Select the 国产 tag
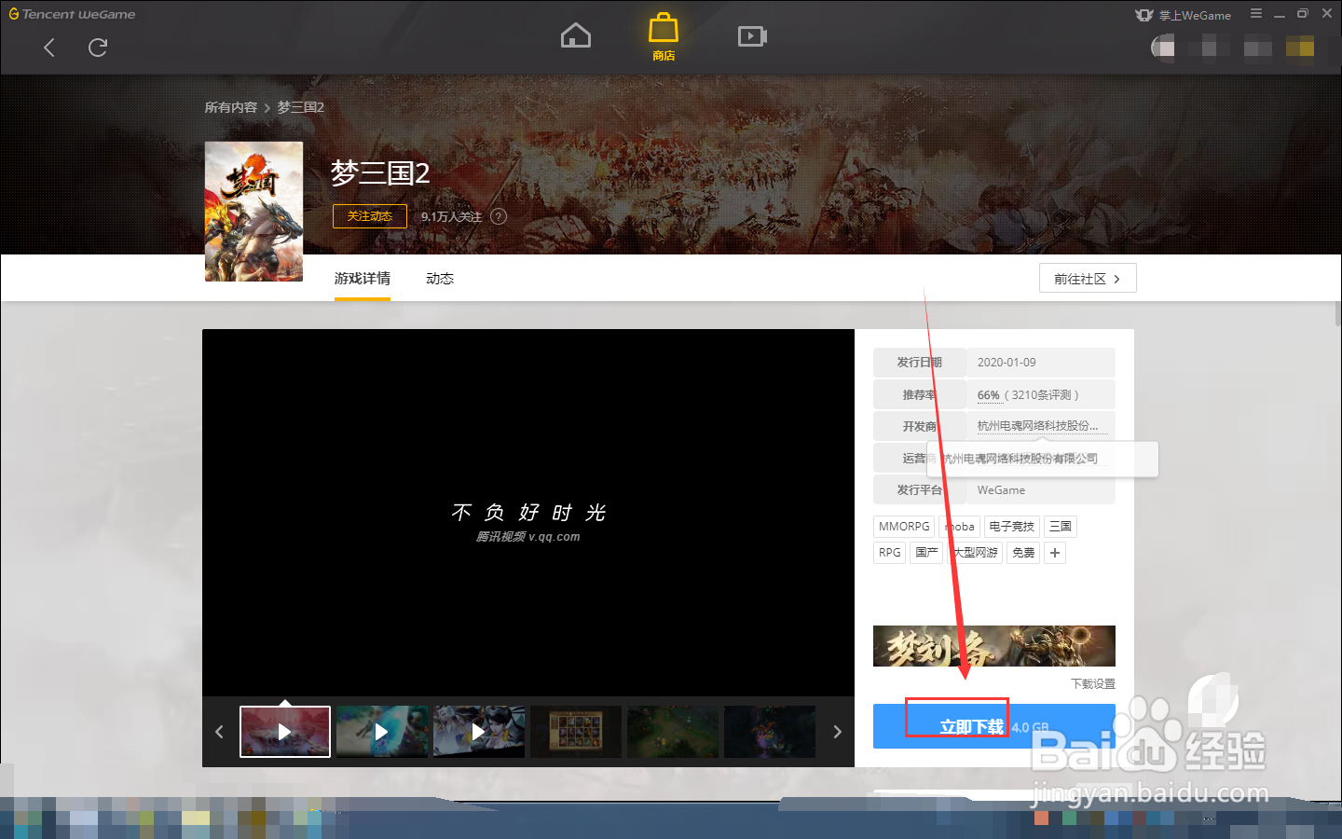The image size is (1342, 839). pyautogui.click(x=926, y=553)
